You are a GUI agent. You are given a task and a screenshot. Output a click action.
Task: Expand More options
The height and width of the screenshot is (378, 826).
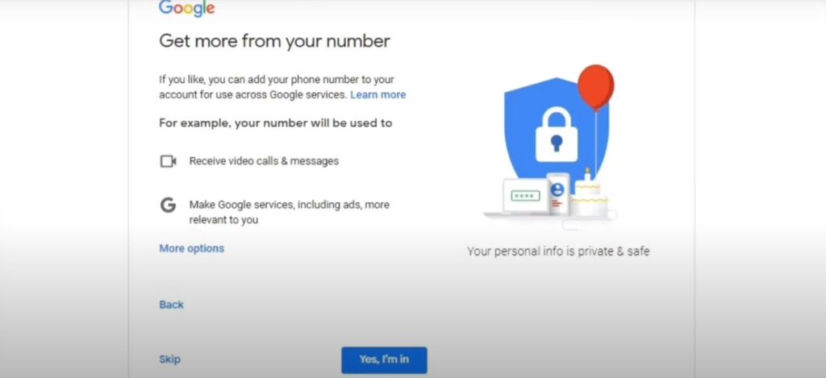click(x=191, y=248)
